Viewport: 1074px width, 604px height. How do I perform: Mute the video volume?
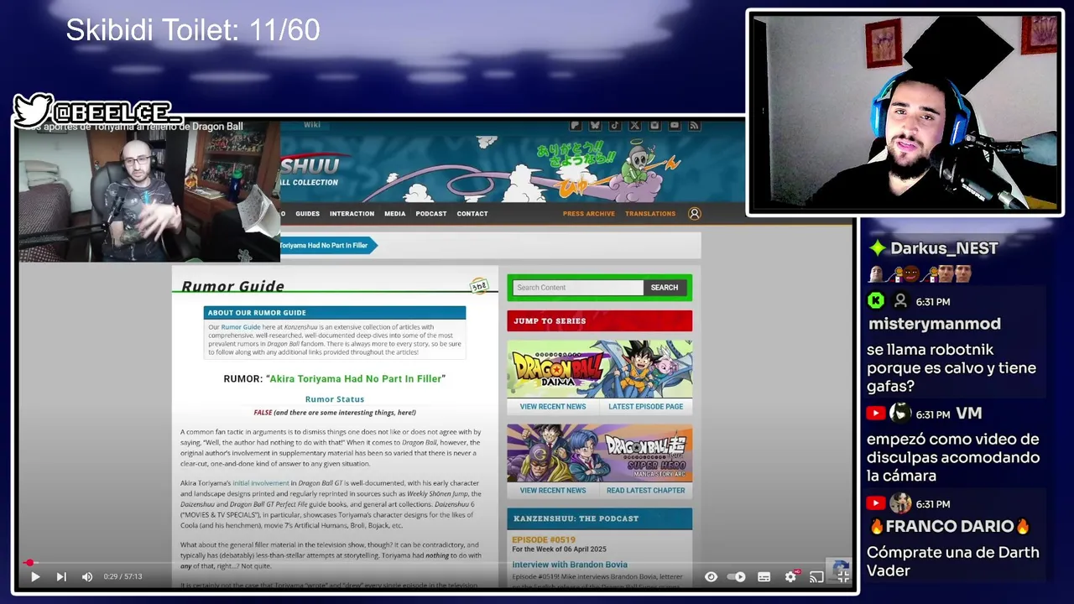(x=87, y=577)
